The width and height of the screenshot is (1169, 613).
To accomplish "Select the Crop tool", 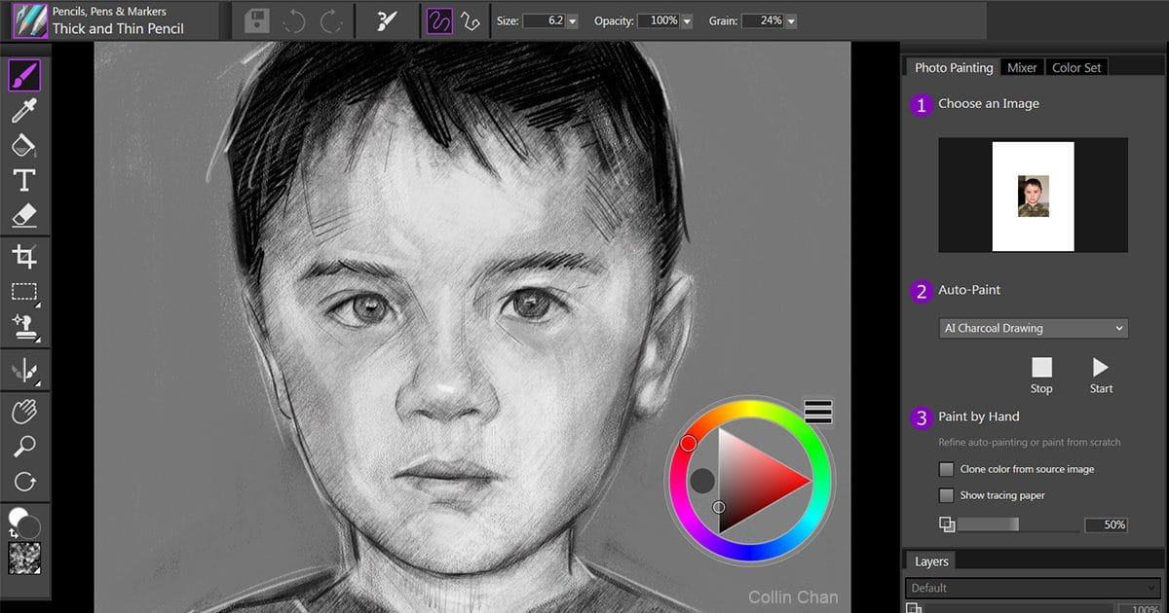I will tap(24, 257).
